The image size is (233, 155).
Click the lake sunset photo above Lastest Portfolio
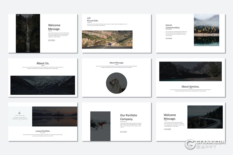coord(54,116)
